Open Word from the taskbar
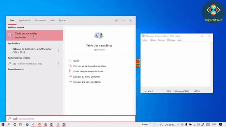This screenshot has width=226, height=127. pyautogui.click(x=64, y=125)
